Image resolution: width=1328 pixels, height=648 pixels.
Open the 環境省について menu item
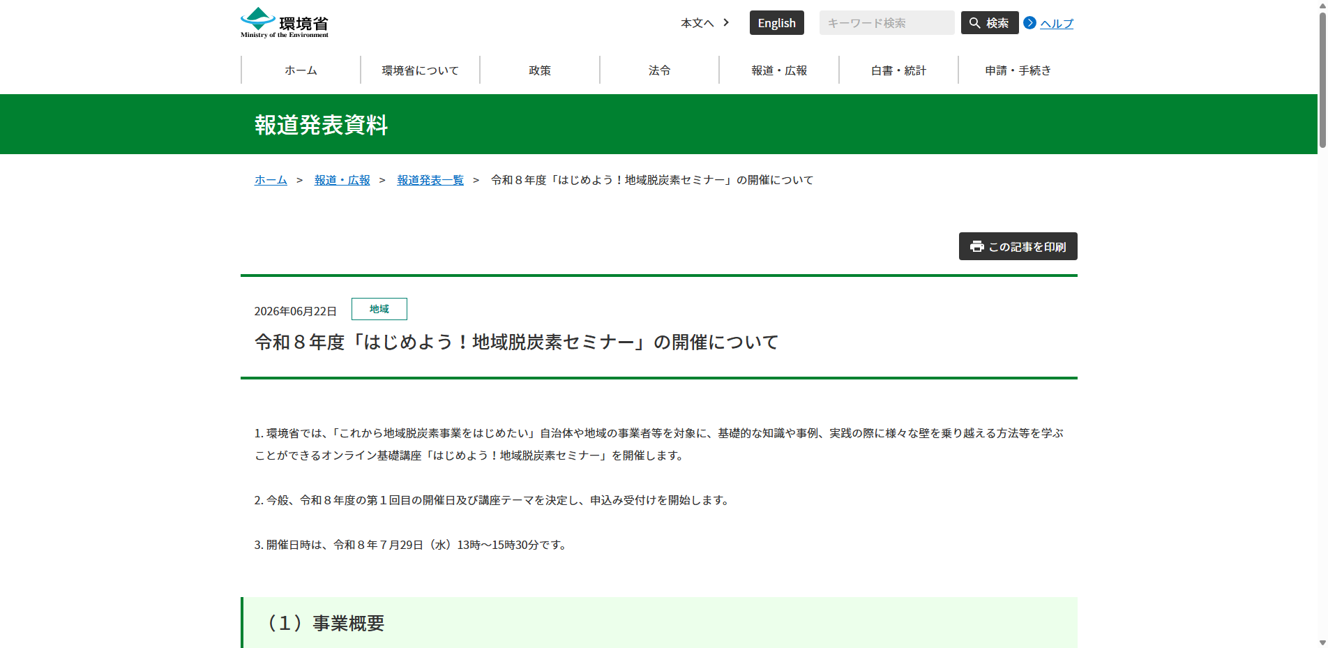(421, 70)
